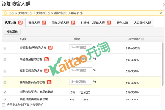
Task: Check the 高消费金额的访客 checkbox
Action: tap(5, 60)
